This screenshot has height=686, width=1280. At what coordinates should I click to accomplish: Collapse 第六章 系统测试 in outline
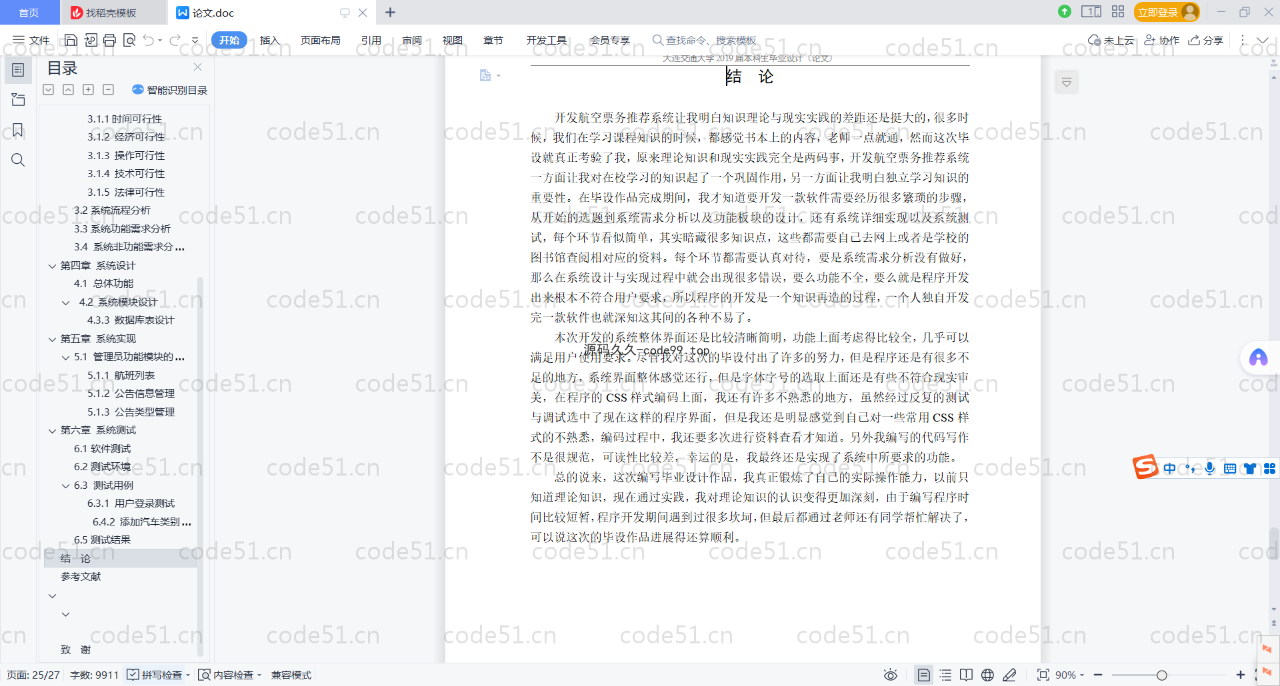pos(52,431)
